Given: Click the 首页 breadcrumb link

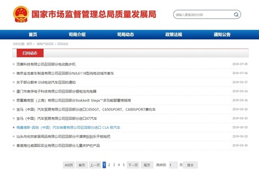Looking at the screenshot, I should click(30, 44).
